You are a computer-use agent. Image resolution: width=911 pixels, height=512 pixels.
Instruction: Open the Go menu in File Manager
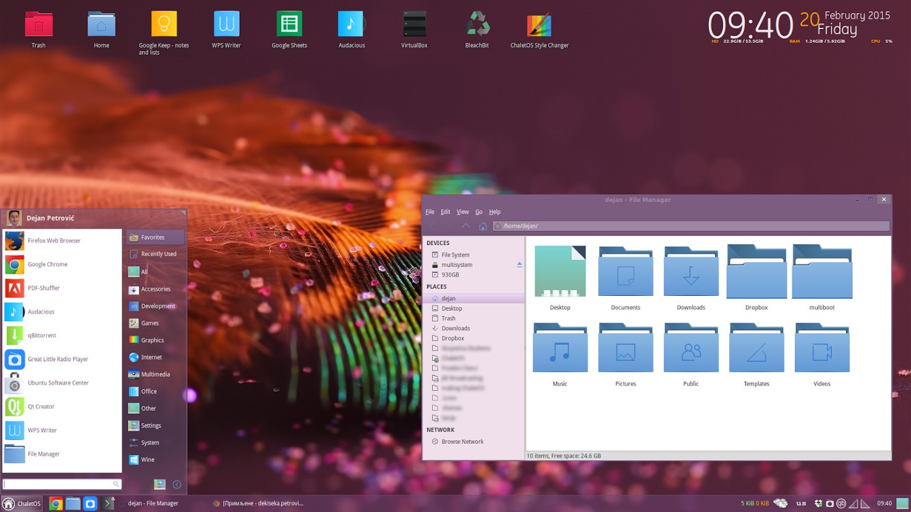tap(478, 211)
